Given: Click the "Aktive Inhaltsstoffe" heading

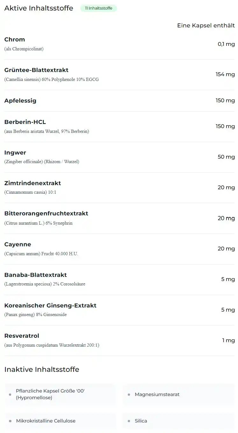Looking at the screenshot, I should click(39, 8).
